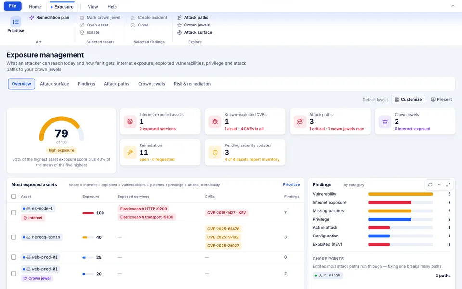The image size is (462, 289).
Task: Open the File menu
Action: pyautogui.click(x=13, y=6)
